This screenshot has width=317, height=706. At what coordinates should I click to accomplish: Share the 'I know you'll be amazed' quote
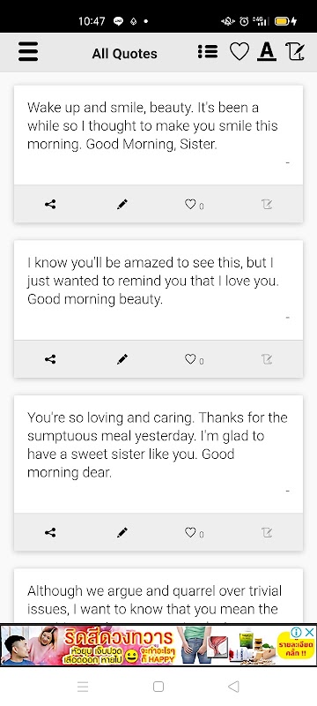[50, 359]
